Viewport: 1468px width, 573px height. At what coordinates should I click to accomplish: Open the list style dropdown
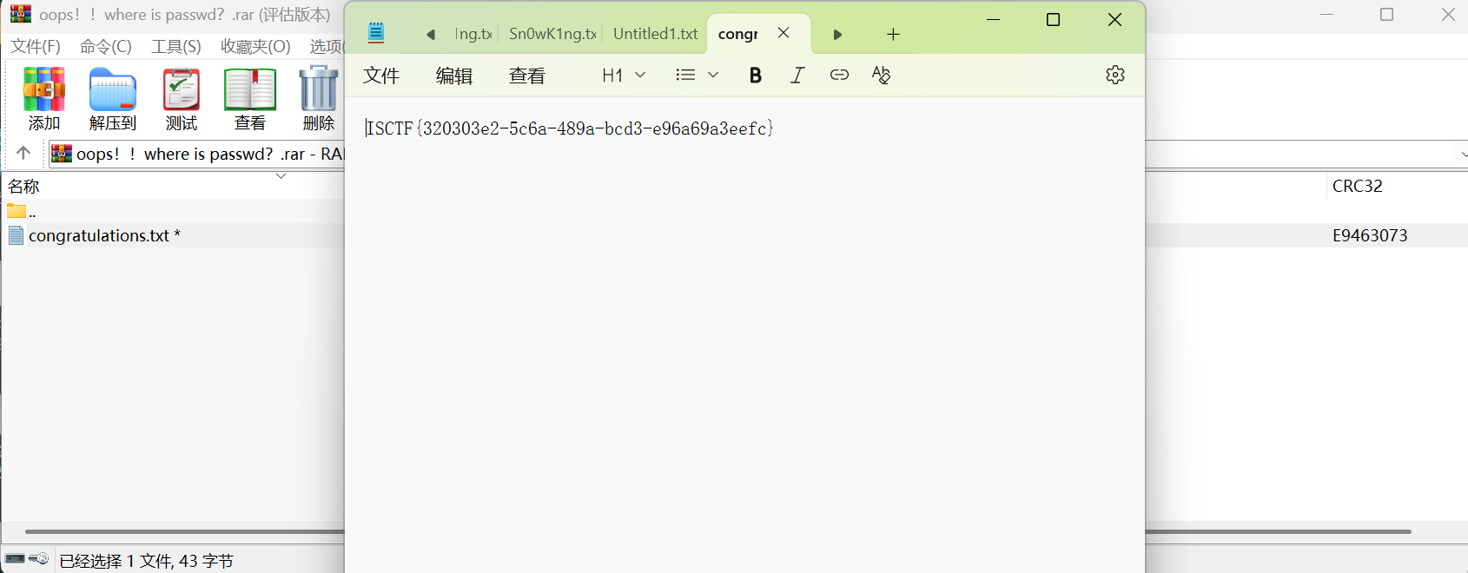coord(697,75)
